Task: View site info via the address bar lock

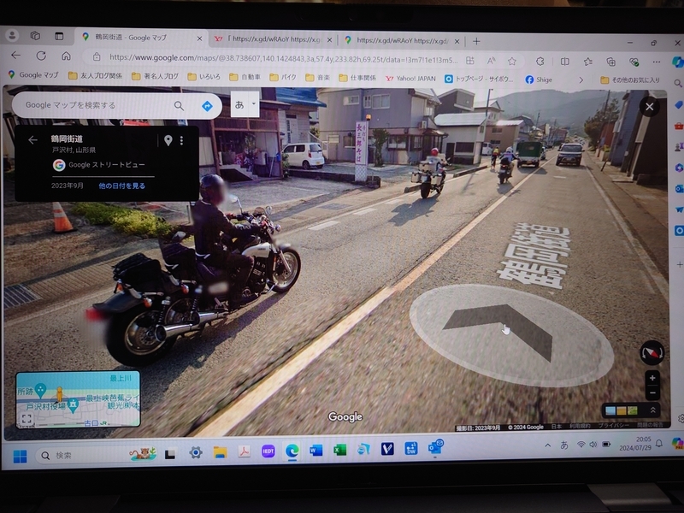Action: [97, 57]
